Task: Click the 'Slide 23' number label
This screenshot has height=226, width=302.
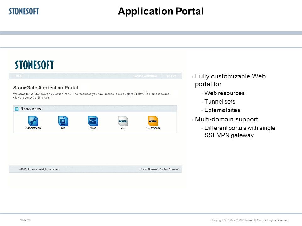Action: click(25, 220)
